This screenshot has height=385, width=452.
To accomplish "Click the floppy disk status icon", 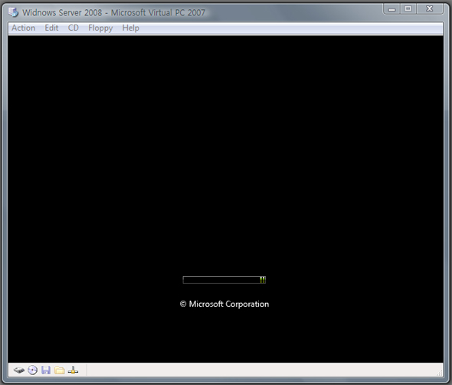I will [46, 370].
